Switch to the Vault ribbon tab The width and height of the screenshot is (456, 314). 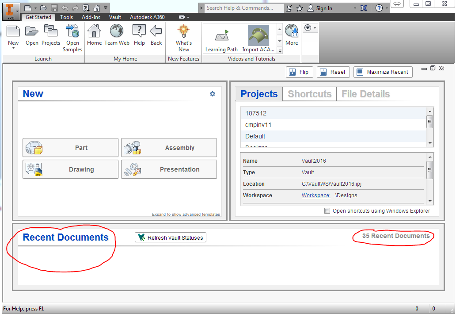tap(115, 17)
